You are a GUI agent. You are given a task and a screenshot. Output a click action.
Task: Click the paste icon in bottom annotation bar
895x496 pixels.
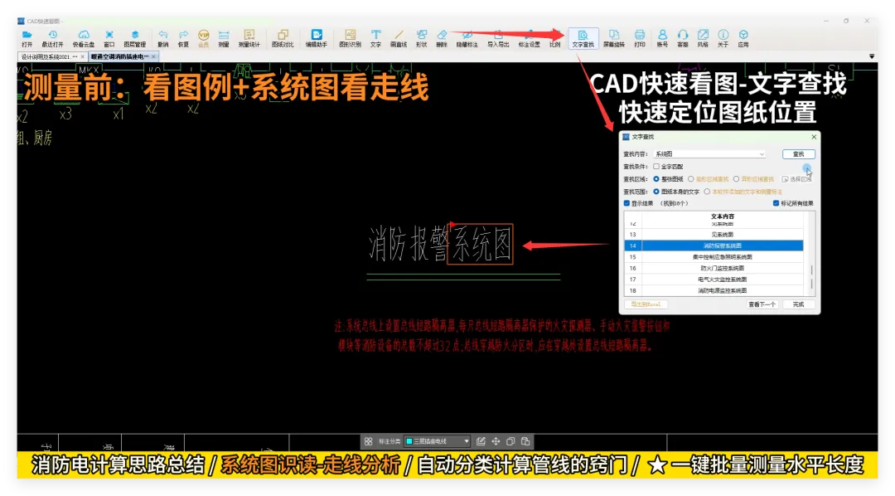pyautogui.click(x=525, y=441)
